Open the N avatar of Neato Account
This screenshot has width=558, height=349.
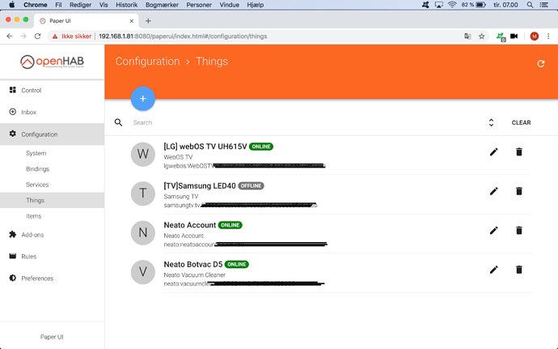142,232
